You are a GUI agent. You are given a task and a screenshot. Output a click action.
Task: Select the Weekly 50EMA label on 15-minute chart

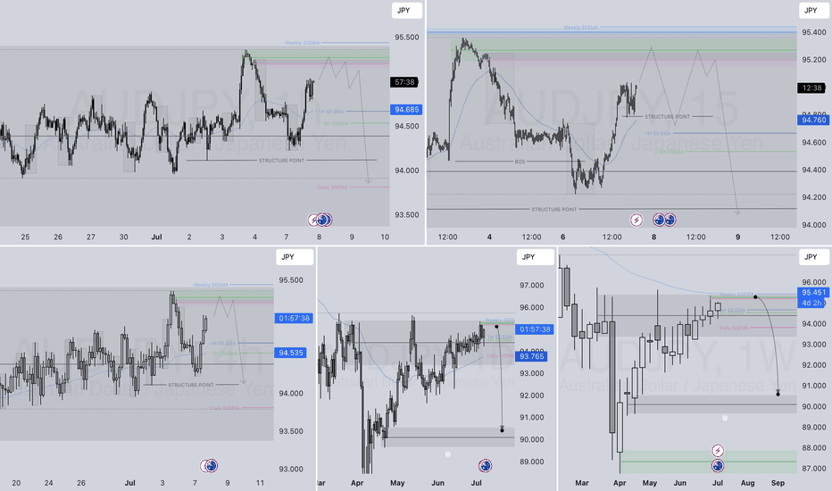[580, 27]
